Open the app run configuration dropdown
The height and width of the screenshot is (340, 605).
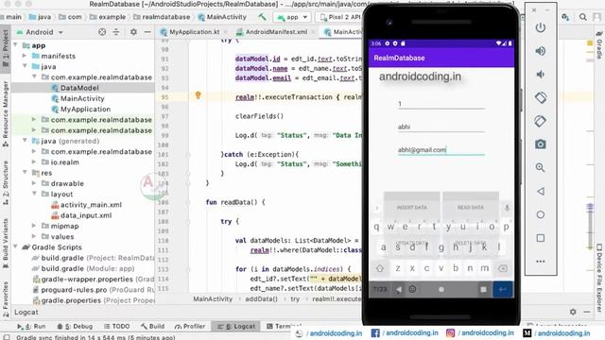click(x=292, y=17)
